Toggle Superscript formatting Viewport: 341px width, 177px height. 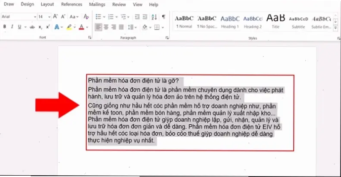(x=48, y=27)
